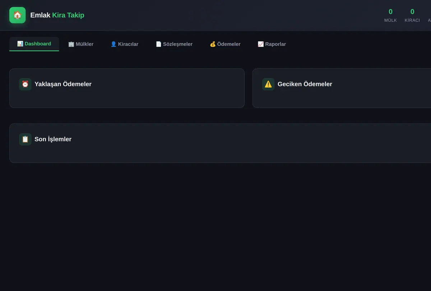431x291 pixels.
Task: Click the Emlak Kira Takip title
Action: (x=57, y=15)
